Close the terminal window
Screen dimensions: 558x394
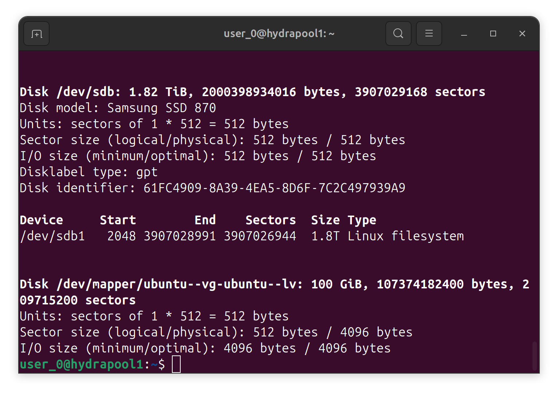point(522,34)
